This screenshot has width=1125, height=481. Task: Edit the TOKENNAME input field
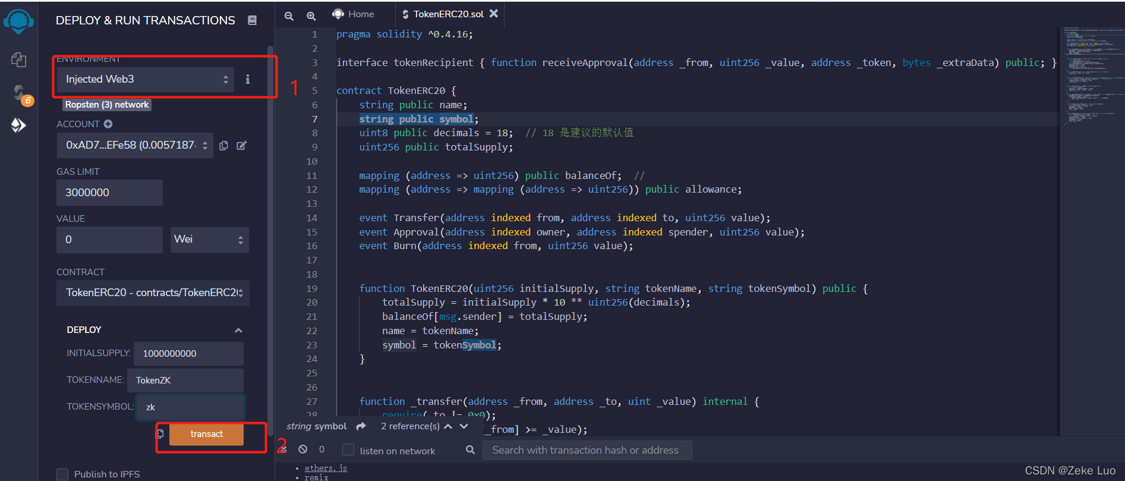coord(185,380)
